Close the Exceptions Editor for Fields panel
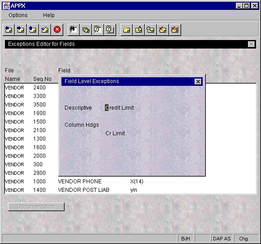This screenshot has width=261, height=244. (x=252, y=44)
